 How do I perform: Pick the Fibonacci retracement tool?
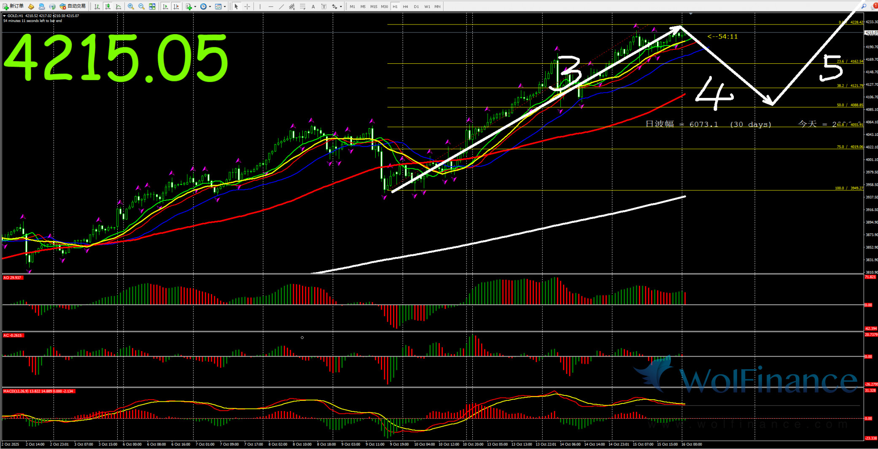point(302,6)
